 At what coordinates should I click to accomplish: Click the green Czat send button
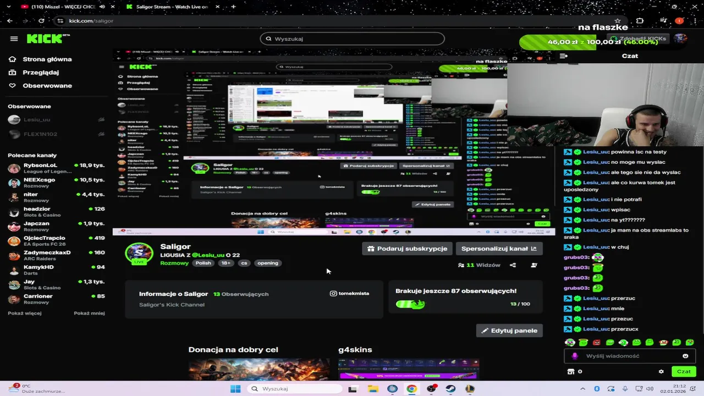coord(684,371)
